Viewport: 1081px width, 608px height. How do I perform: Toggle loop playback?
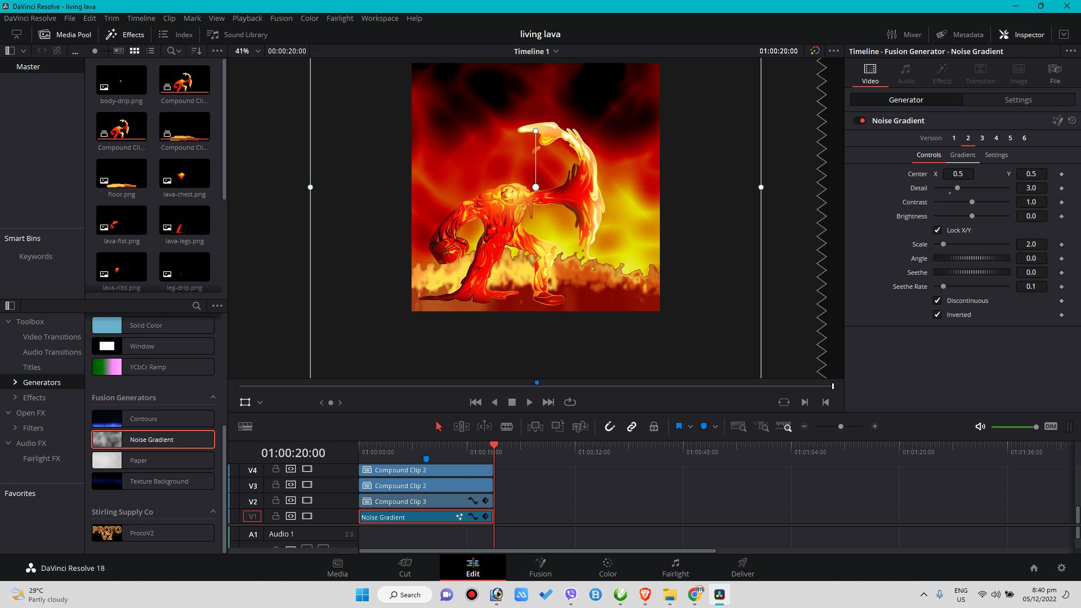570,402
